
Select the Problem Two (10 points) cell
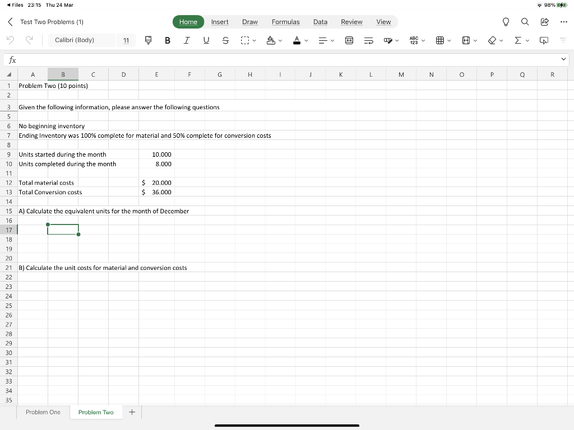53,86
